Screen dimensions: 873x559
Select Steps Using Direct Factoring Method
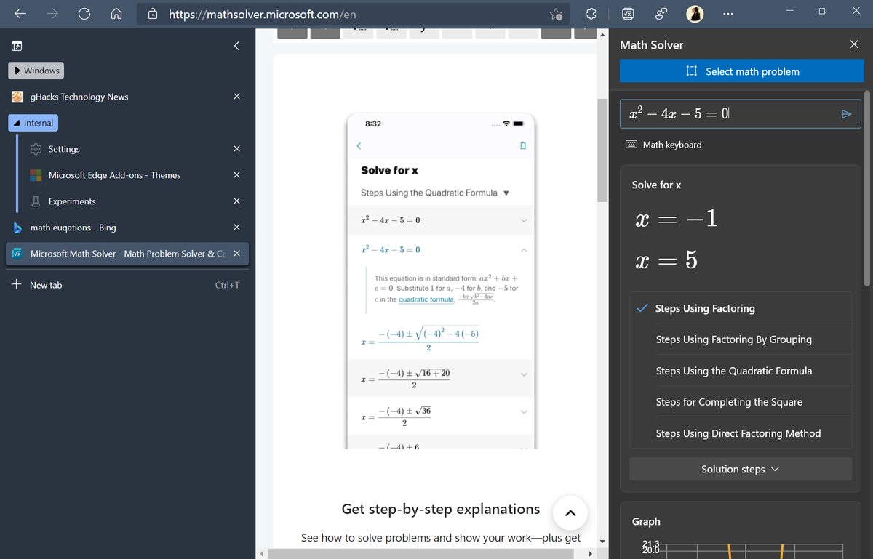click(741, 433)
